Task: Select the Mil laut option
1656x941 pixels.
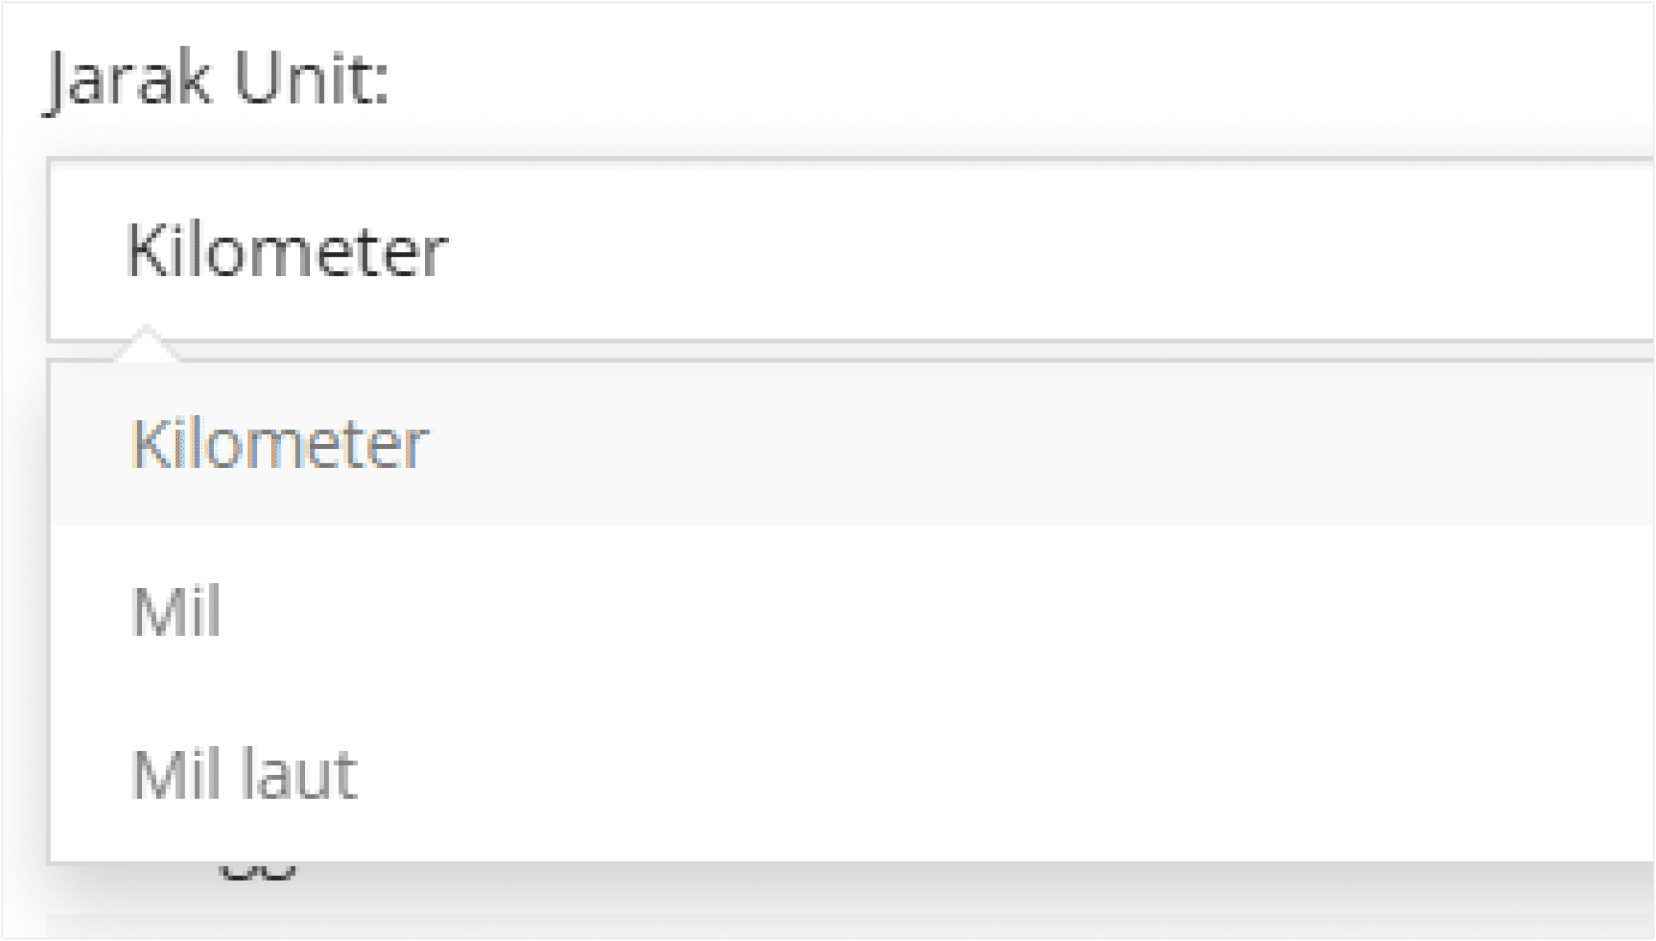Action: pyautogui.click(x=852, y=776)
